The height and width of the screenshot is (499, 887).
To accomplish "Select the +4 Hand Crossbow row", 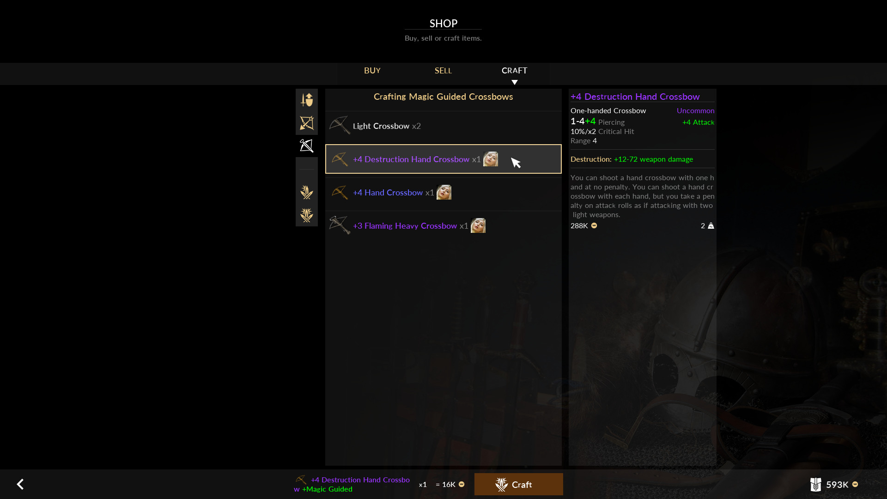I will (443, 192).
